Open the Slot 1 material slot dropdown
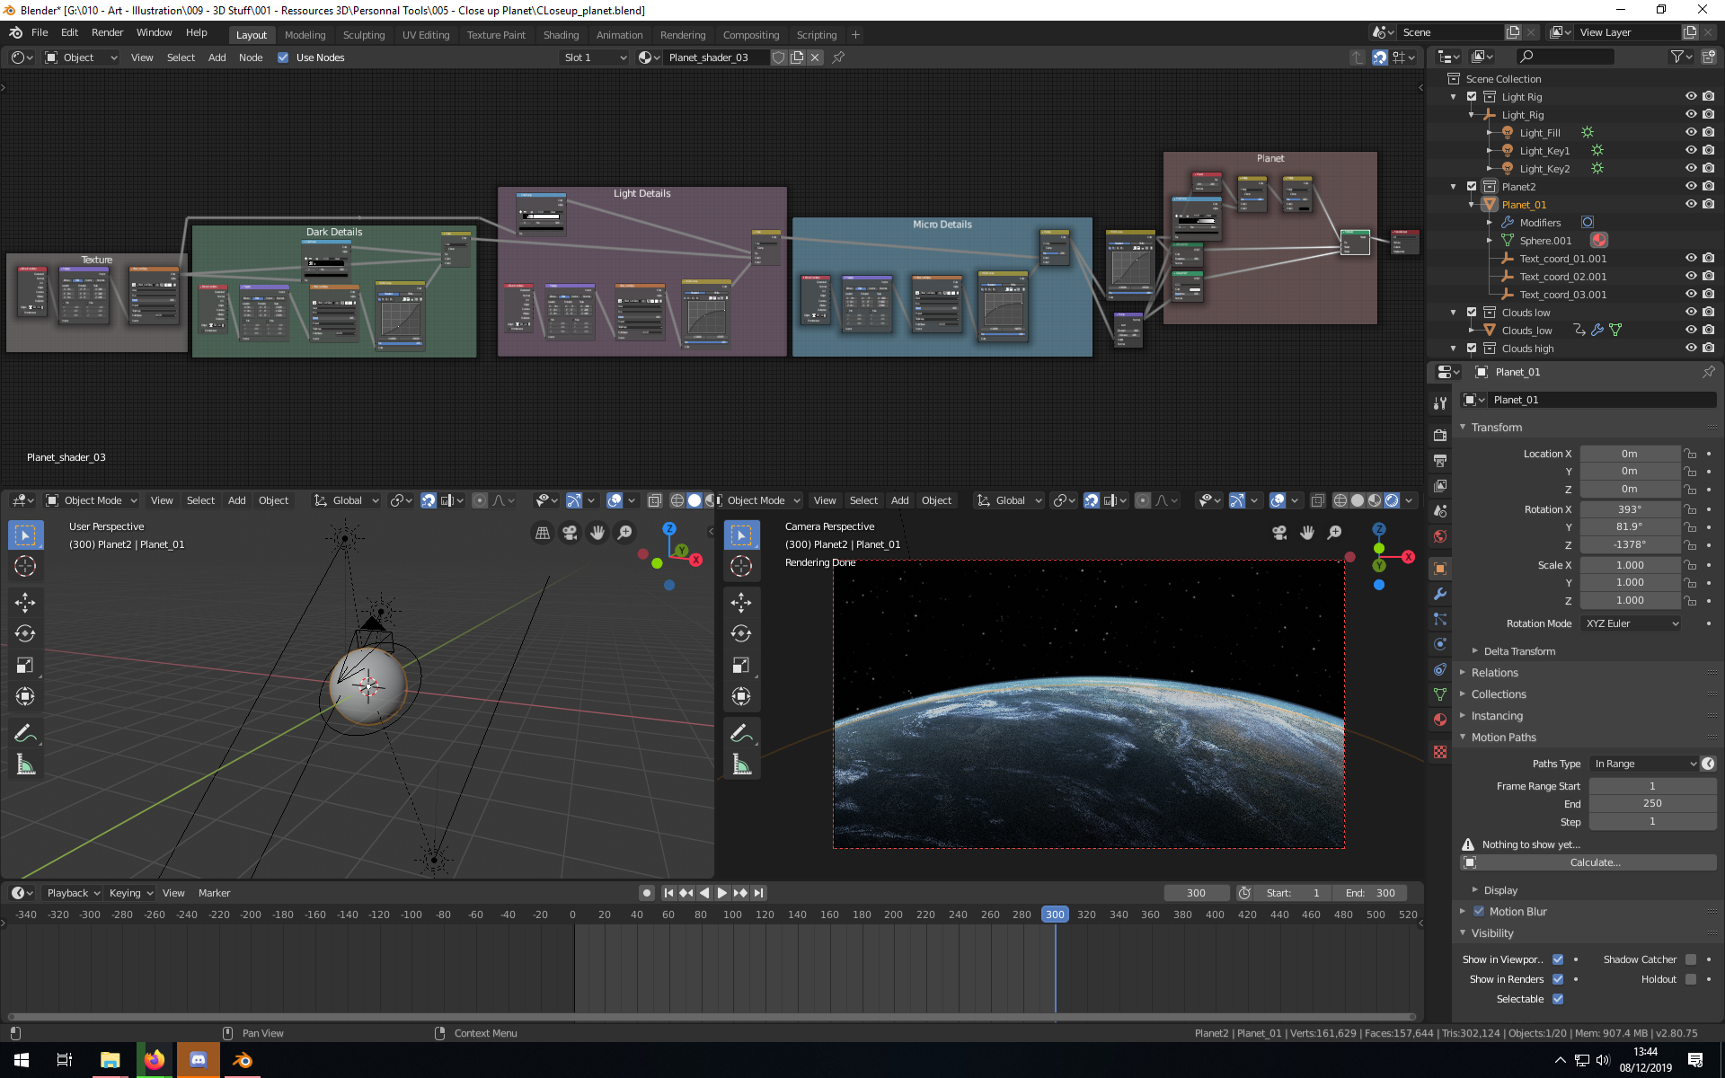 click(594, 57)
